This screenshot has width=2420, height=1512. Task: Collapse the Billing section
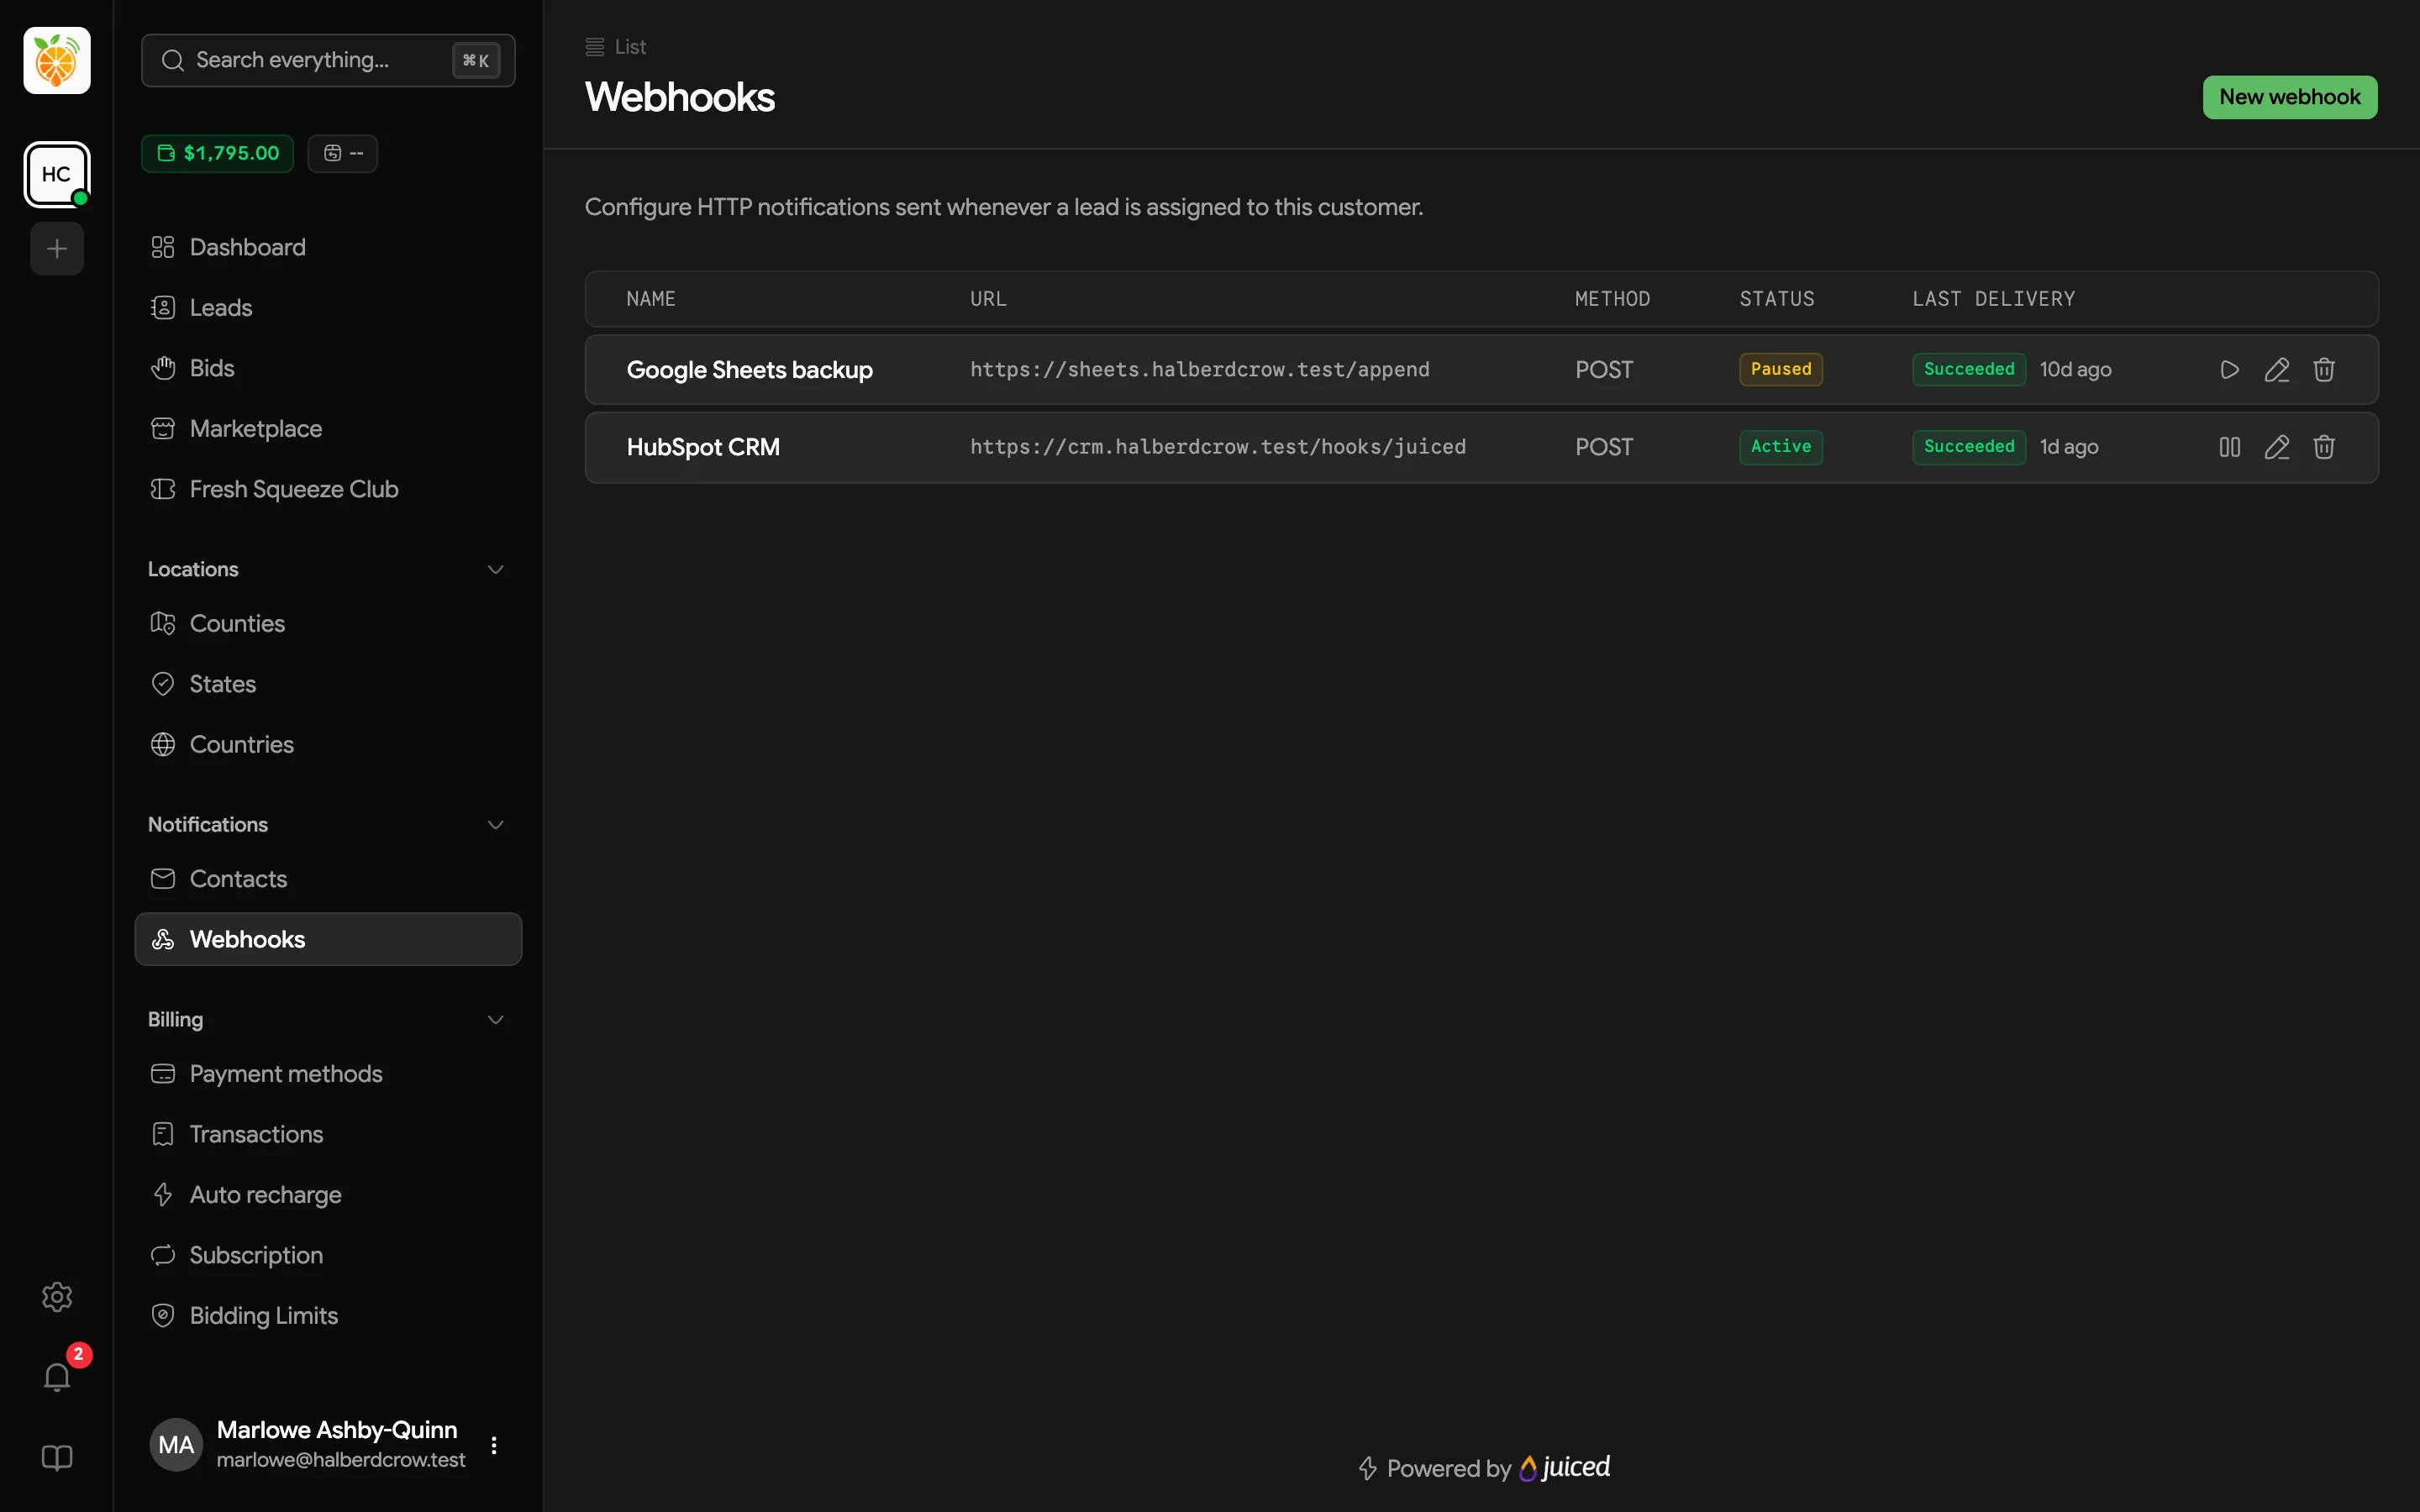[495, 1019]
